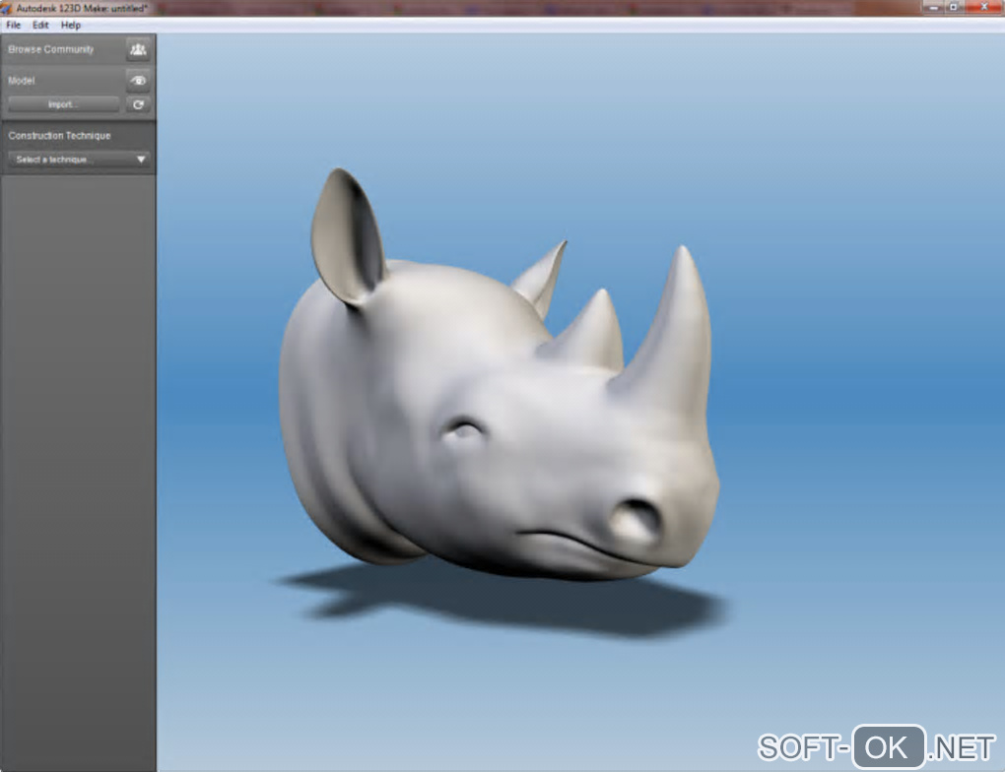Click the Model label in sidebar
The height and width of the screenshot is (772, 1005).
(x=21, y=81)
